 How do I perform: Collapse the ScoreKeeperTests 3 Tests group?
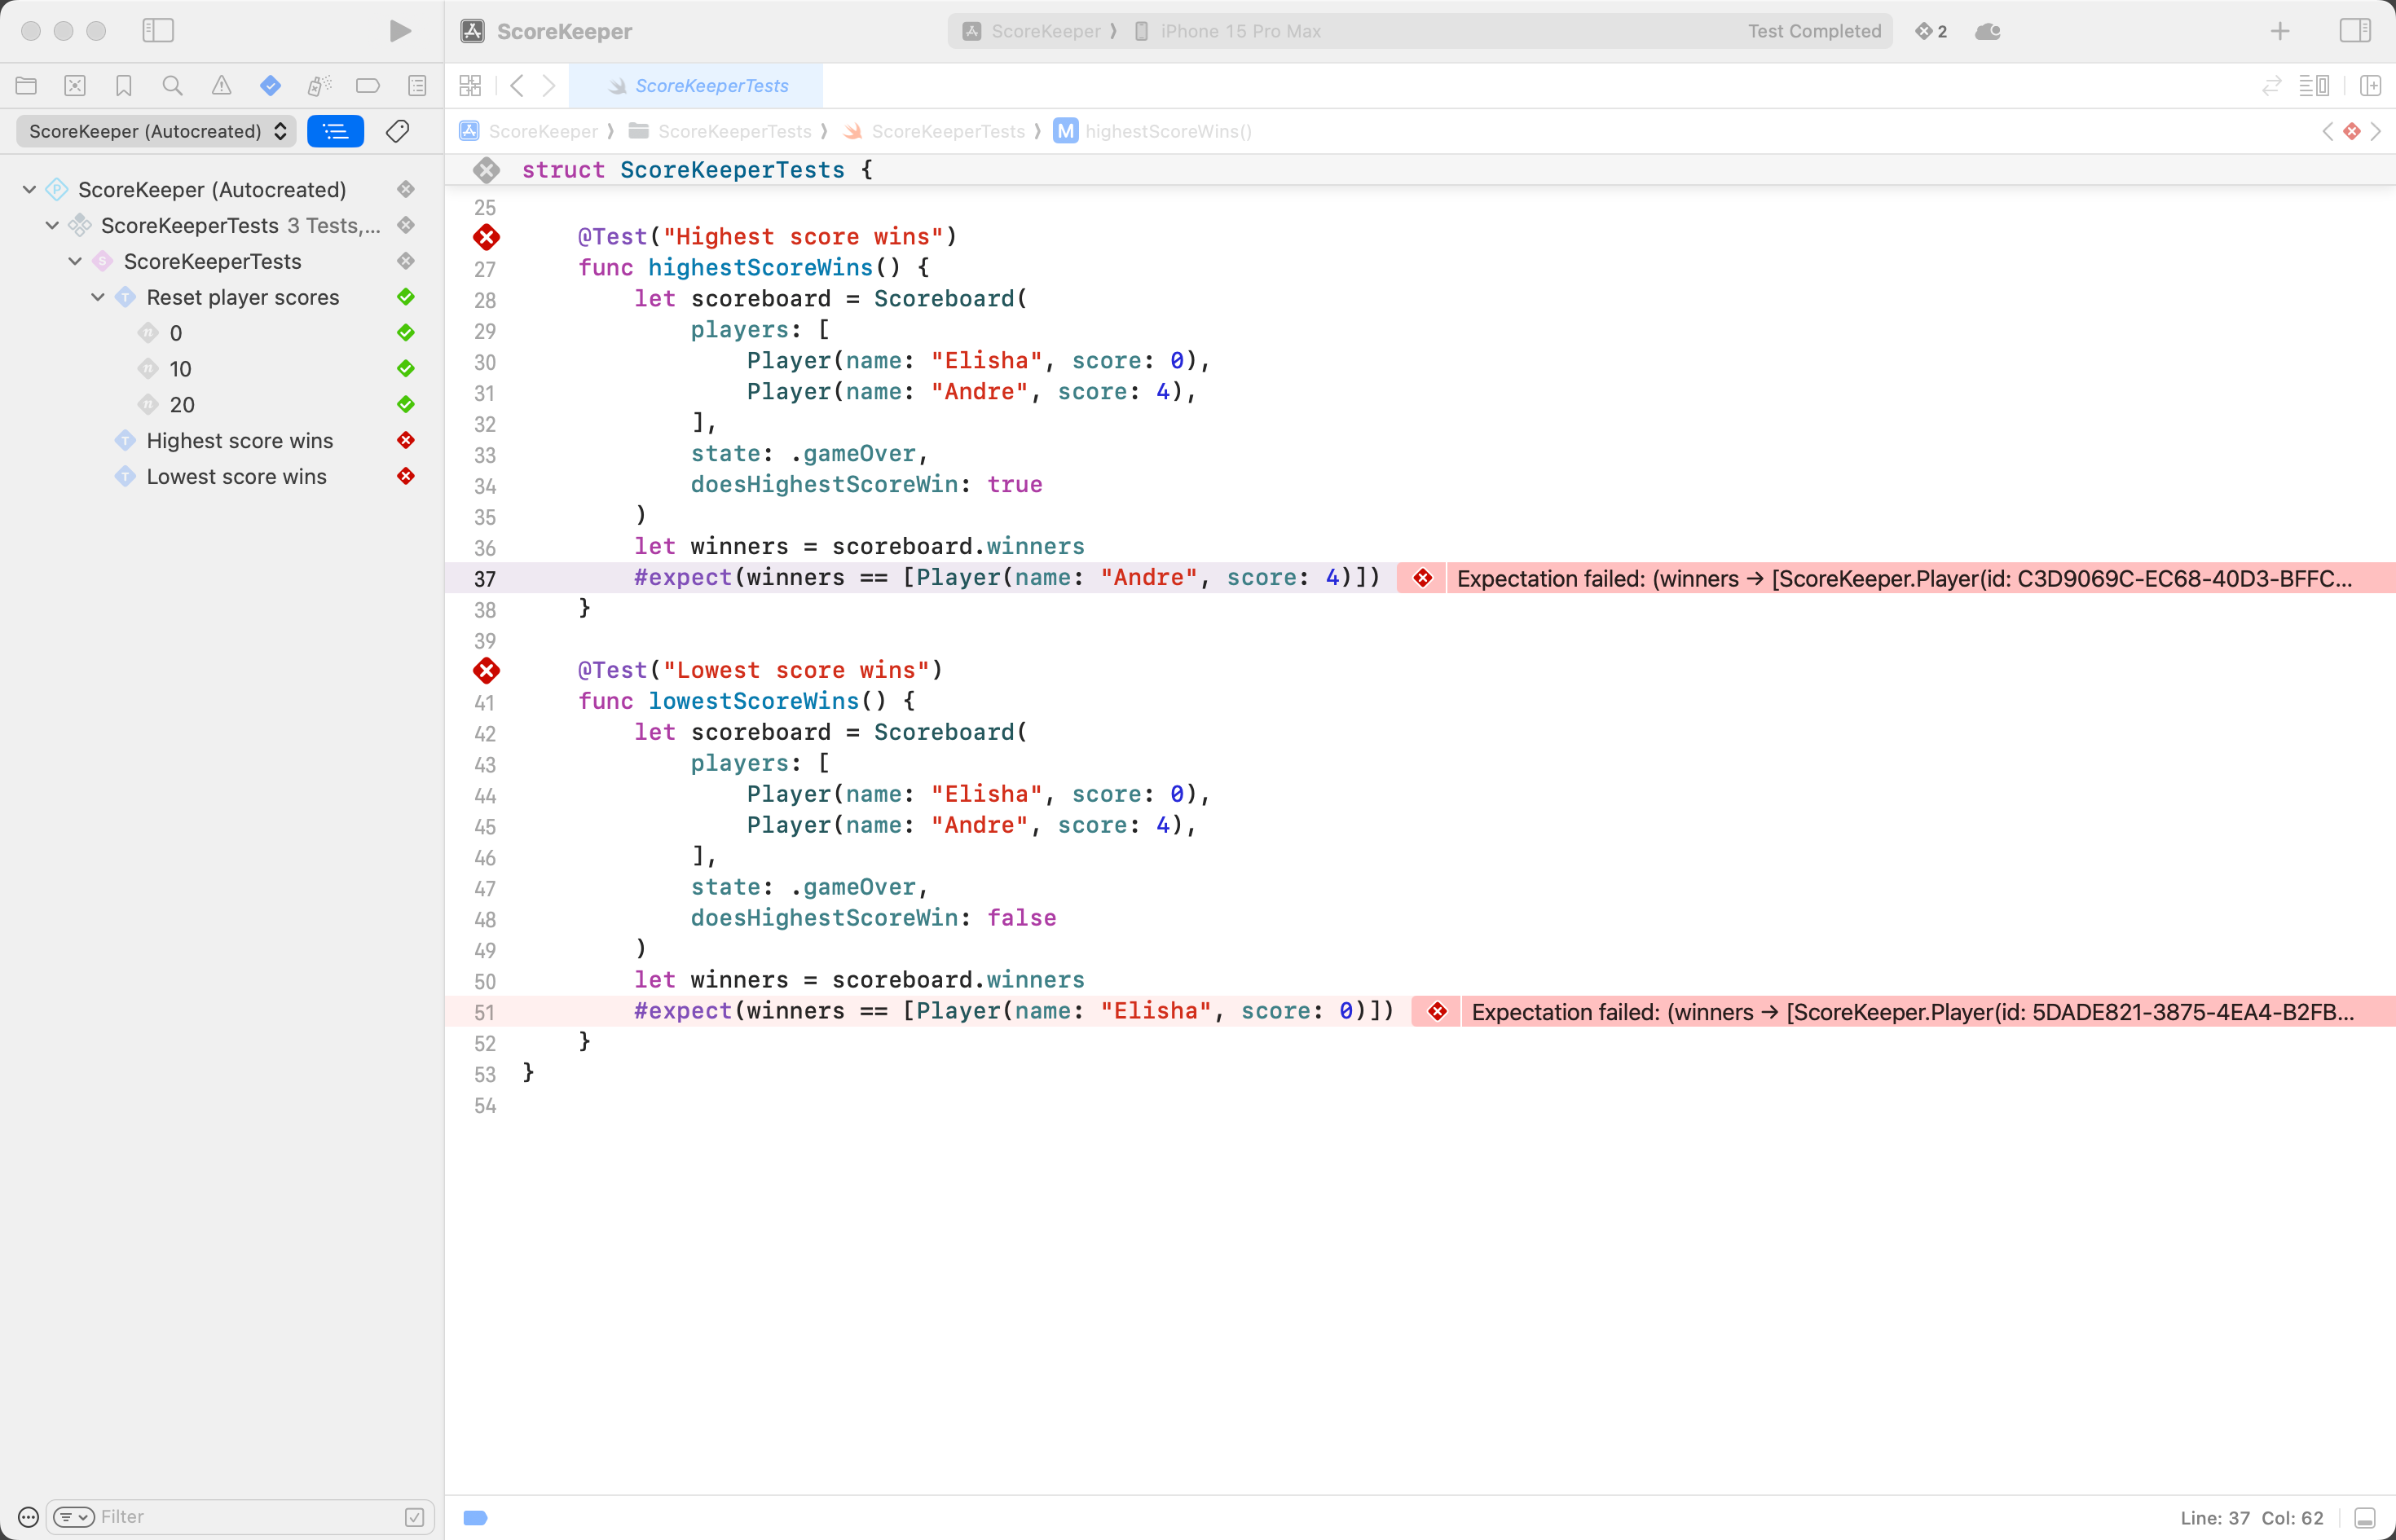tap(52, 225)
